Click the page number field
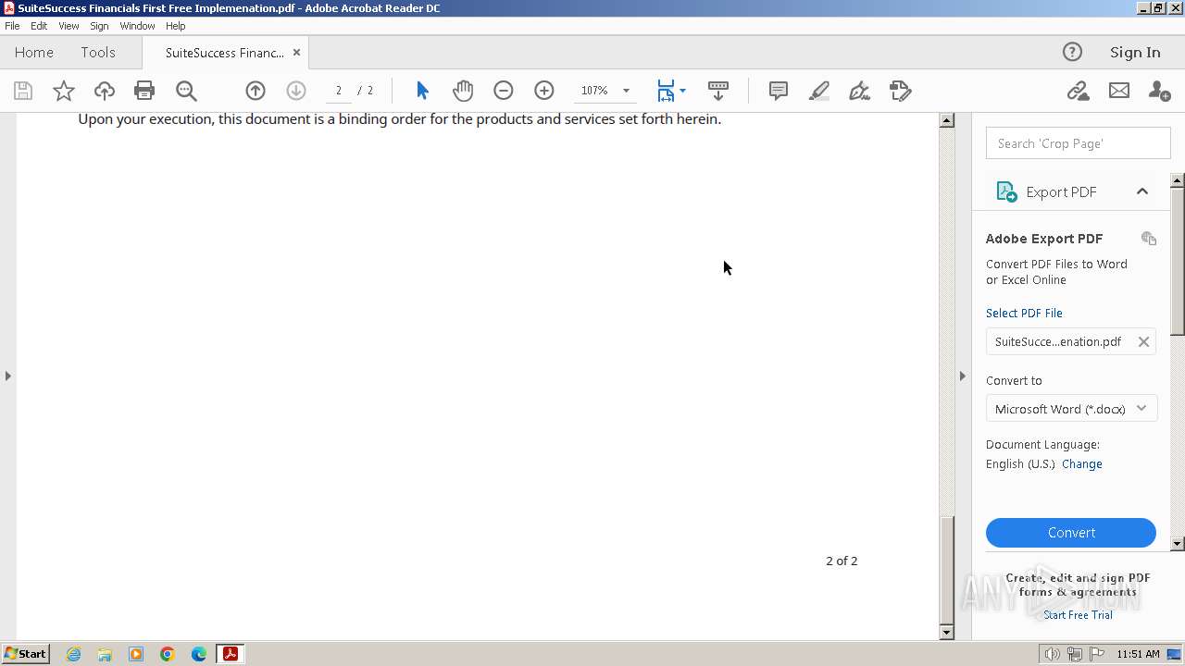 (x=339, y=91)
